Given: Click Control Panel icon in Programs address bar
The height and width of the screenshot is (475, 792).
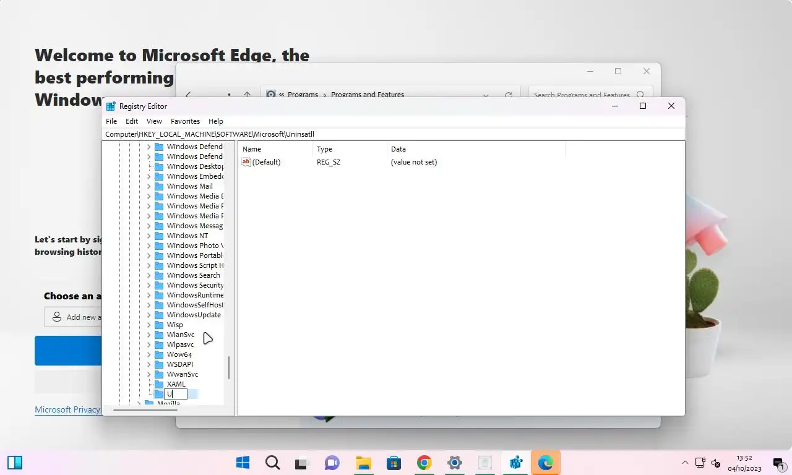Looking at the screenshot, I should (271, 95).
